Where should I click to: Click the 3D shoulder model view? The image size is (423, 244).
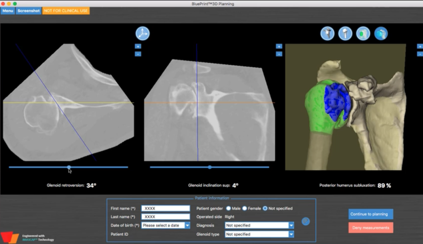click(345, 107)
